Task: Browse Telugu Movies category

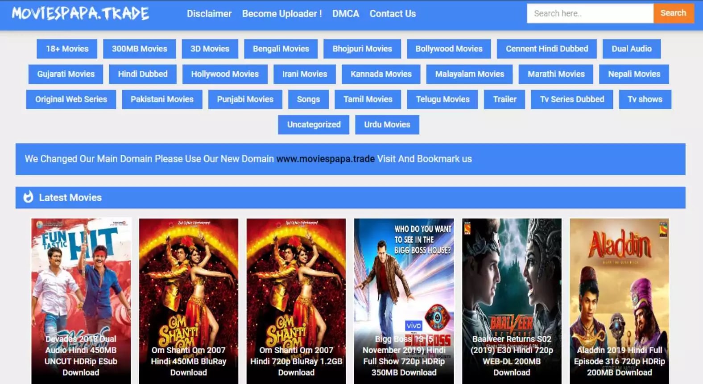Action: tap(442, 99)
